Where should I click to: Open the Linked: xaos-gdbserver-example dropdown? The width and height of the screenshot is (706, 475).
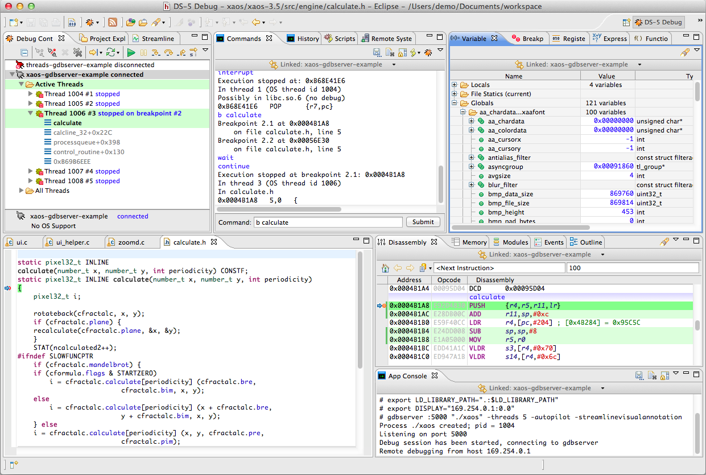coord(393,64)
